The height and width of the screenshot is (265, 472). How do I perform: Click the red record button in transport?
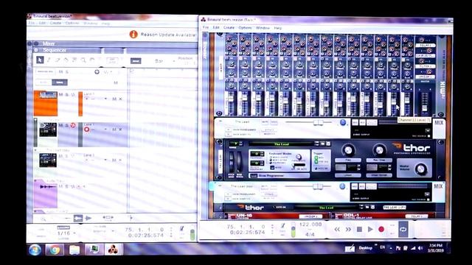[381, 229]
